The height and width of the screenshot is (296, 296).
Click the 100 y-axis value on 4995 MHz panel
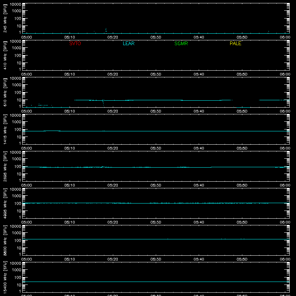(18, 203)
